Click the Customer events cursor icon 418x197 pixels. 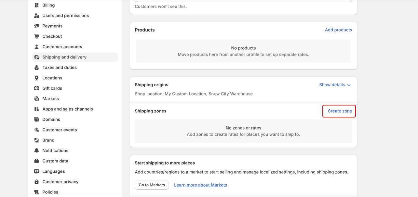coord(37,130)
